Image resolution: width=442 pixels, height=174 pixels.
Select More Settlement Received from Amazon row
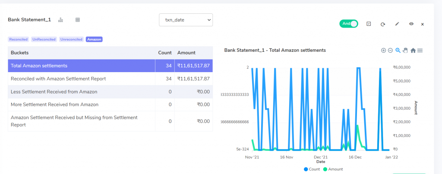point(110,104)
